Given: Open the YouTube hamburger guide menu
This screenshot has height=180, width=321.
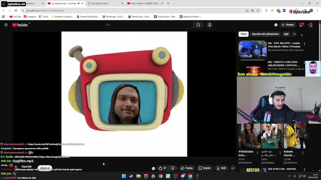Looking at the screenshot, I should (x=6, y=25).
